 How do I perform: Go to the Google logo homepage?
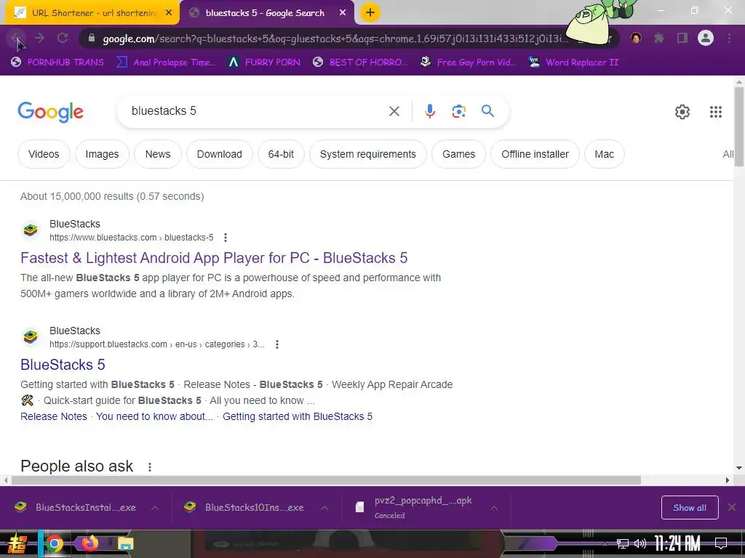click(x=50, y=112)
